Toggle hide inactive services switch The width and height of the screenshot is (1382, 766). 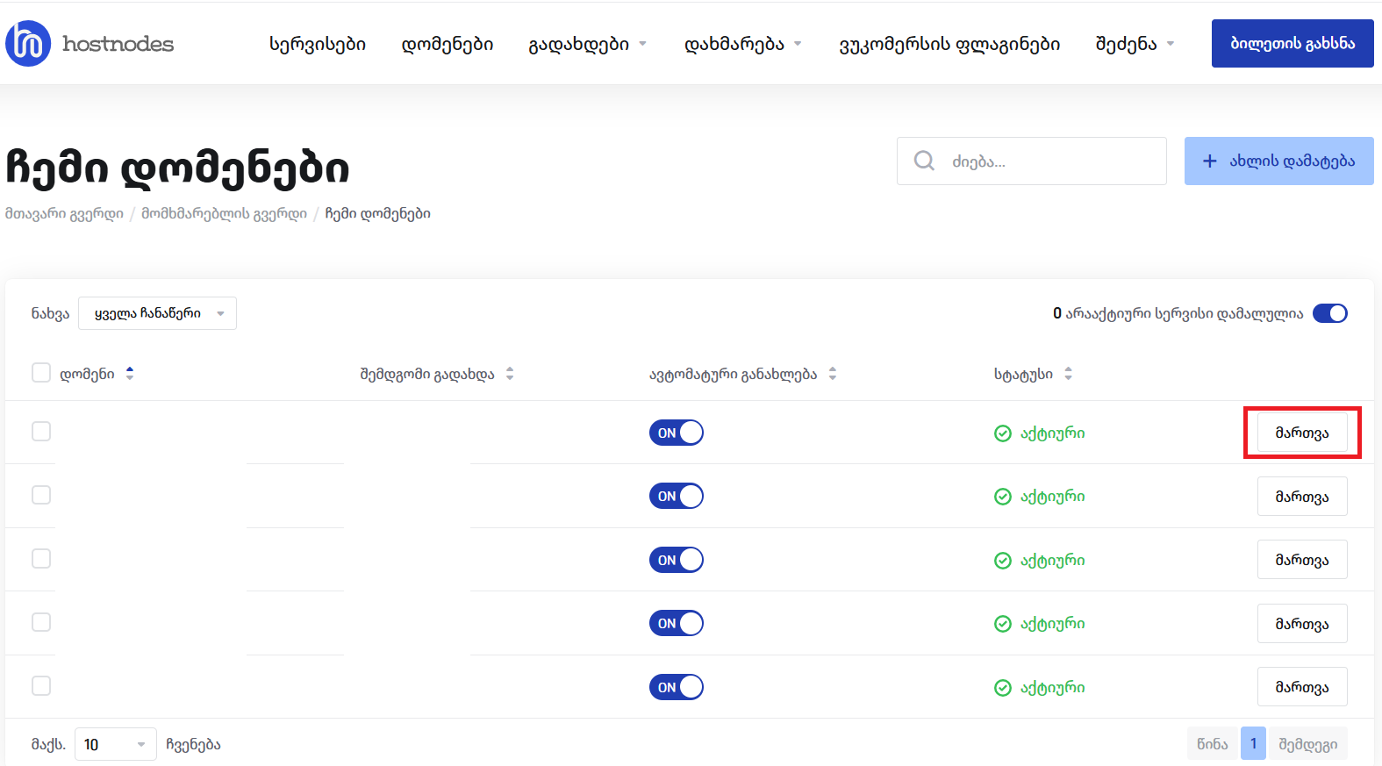click(x=1329, y=313)
